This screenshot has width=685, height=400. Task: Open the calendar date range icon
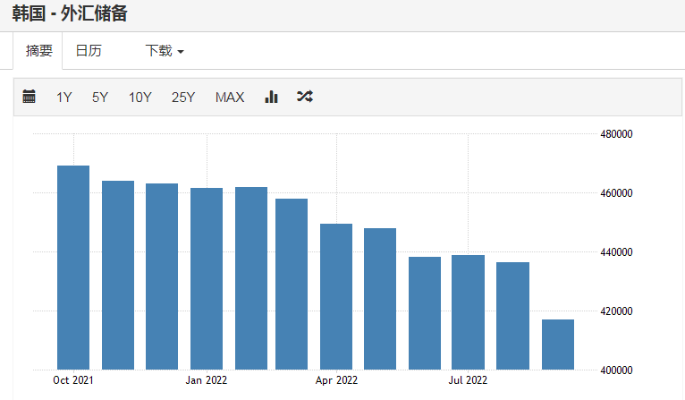click(29, 96)
